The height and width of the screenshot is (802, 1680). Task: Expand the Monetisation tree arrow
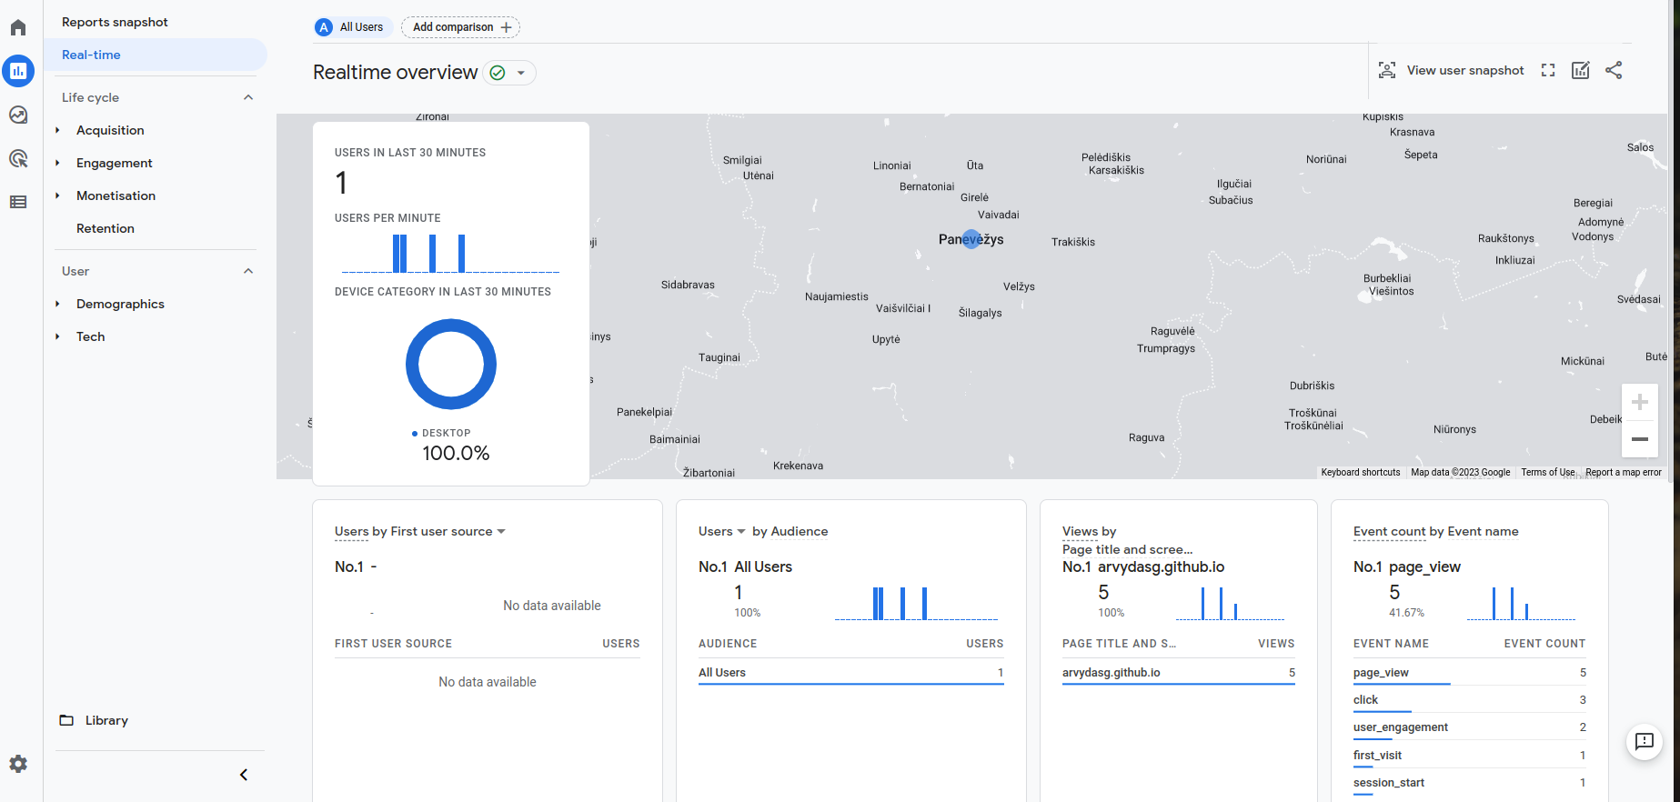57,195
